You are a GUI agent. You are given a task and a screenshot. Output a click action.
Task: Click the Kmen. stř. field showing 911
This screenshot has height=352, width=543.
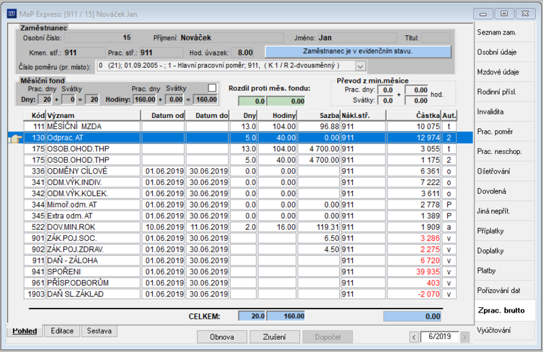[x=84, y=53]
